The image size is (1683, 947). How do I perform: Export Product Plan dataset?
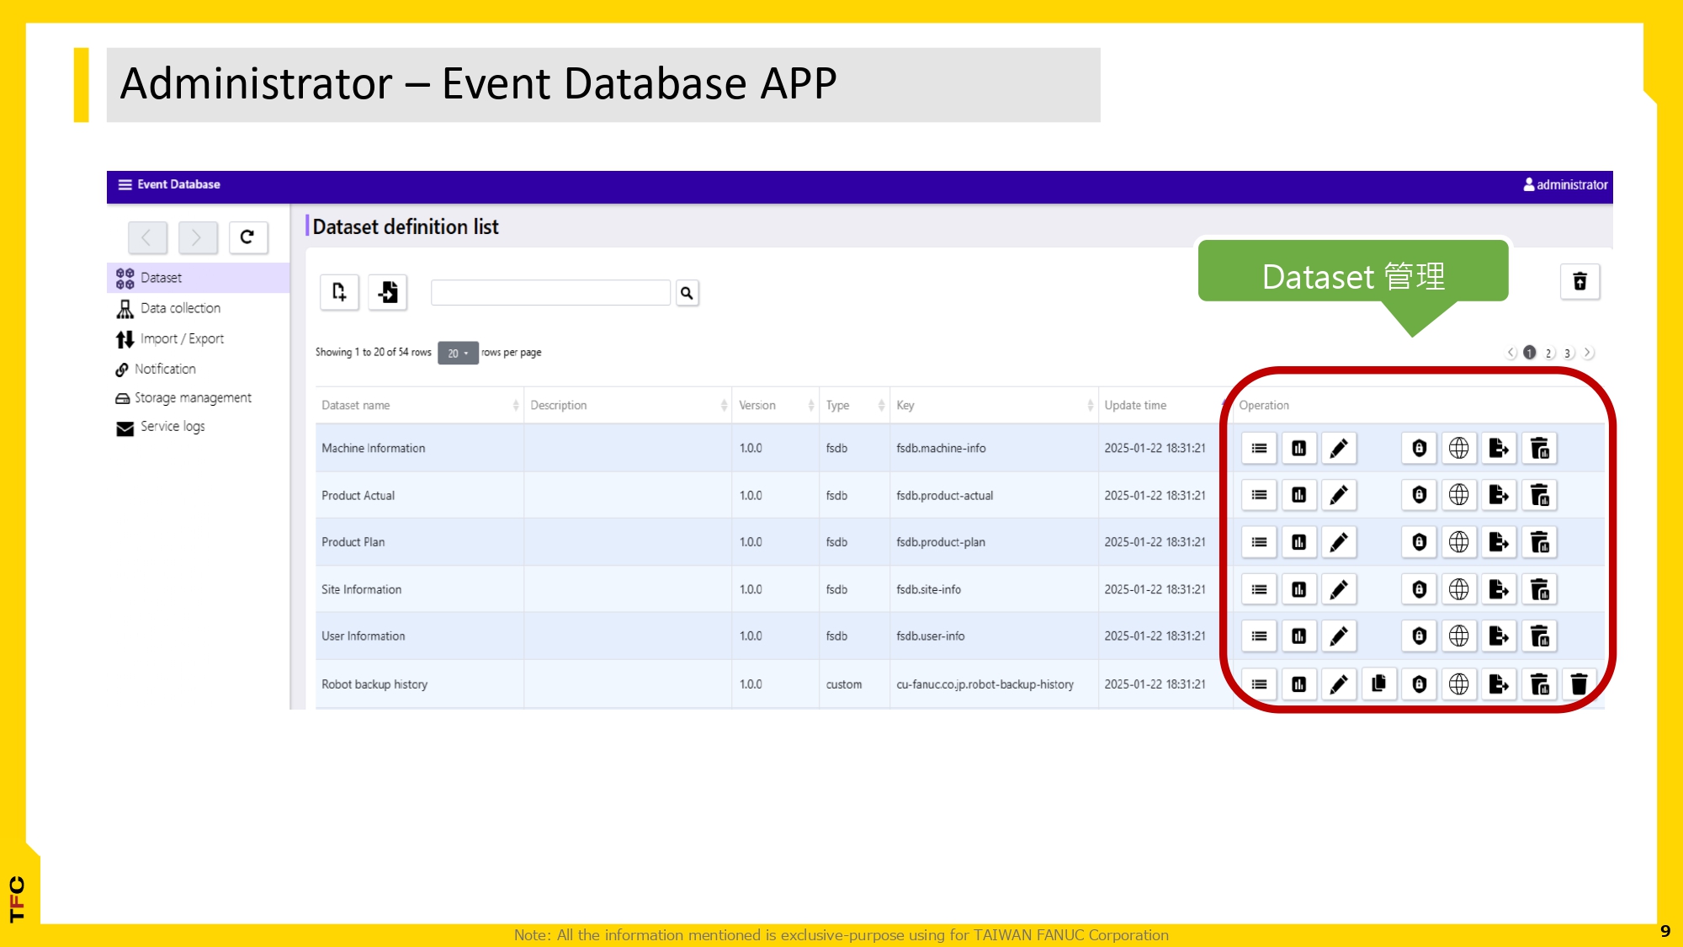(x=1499, y=542)
